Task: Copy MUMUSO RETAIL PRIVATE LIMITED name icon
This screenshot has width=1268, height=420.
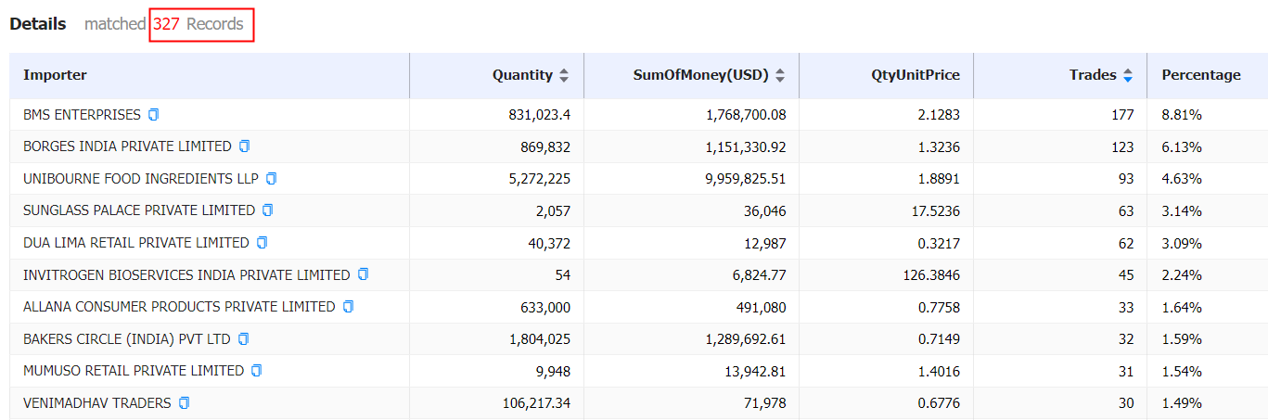Action: (x=257, y=371)
